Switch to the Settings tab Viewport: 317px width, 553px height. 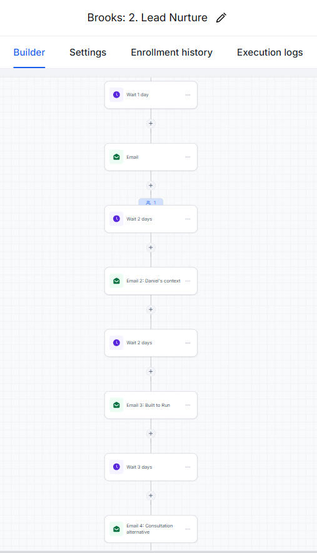pos(88,52)
